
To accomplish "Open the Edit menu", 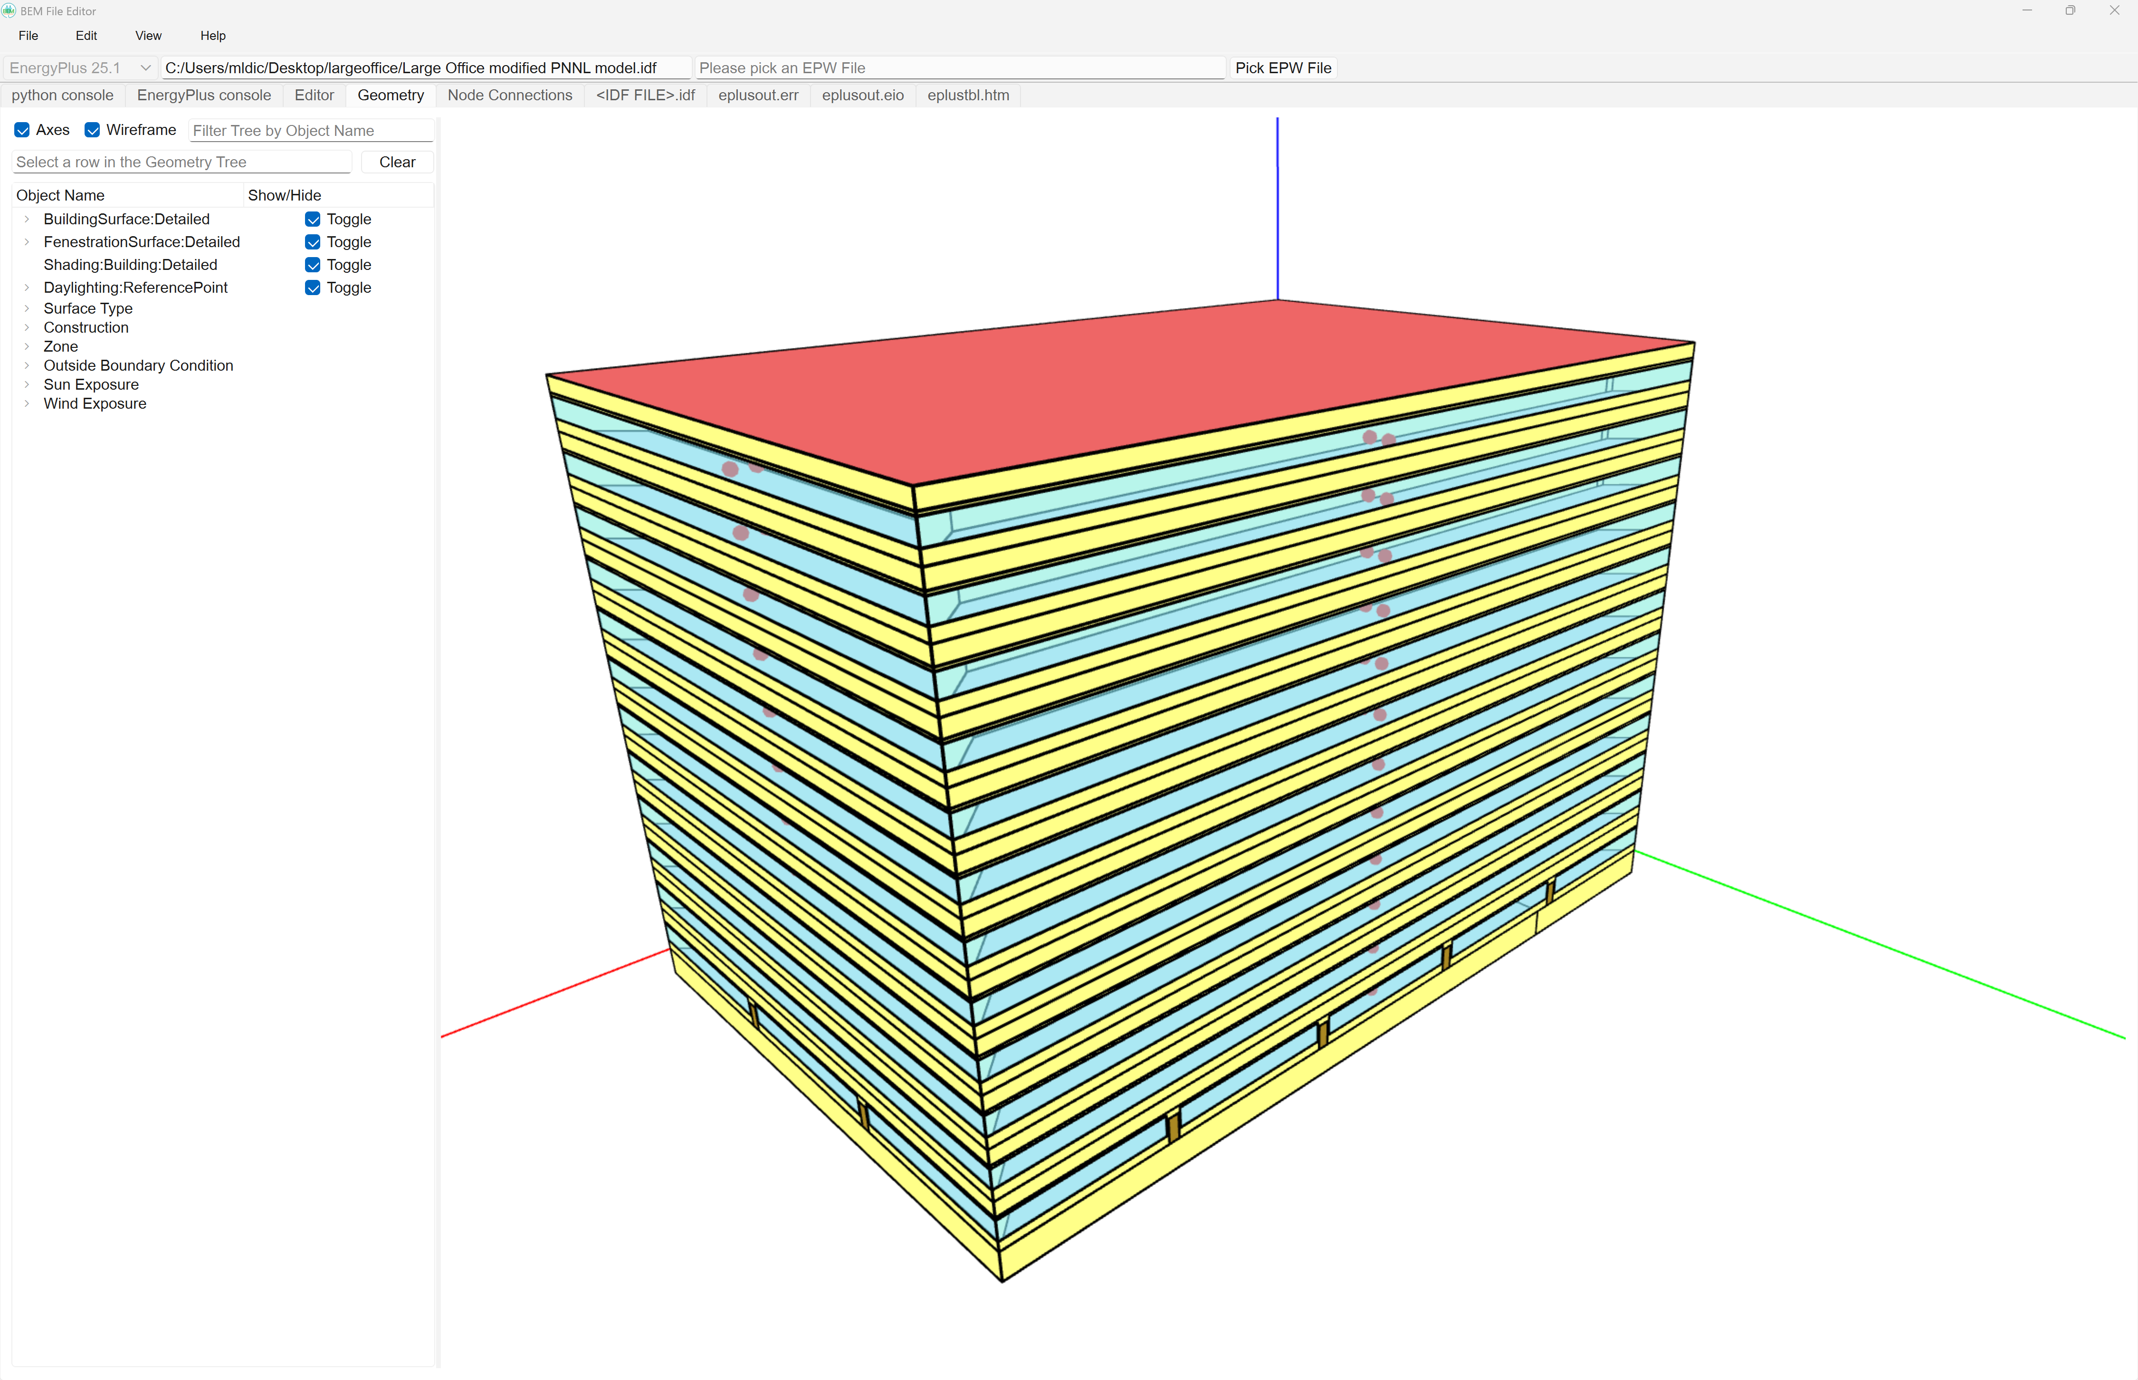I will [x=86, y=36].
